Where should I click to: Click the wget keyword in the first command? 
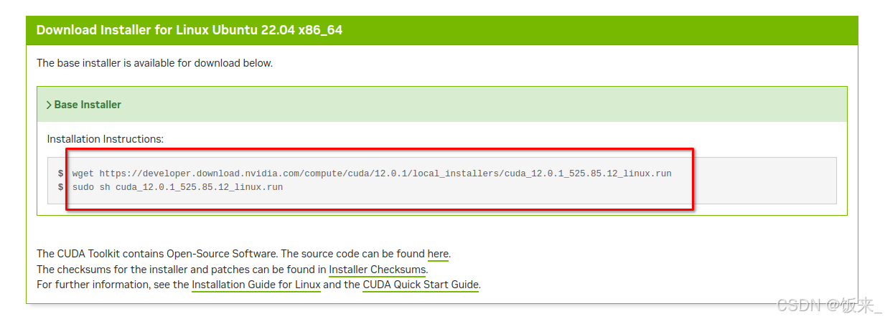click(83, 173)
